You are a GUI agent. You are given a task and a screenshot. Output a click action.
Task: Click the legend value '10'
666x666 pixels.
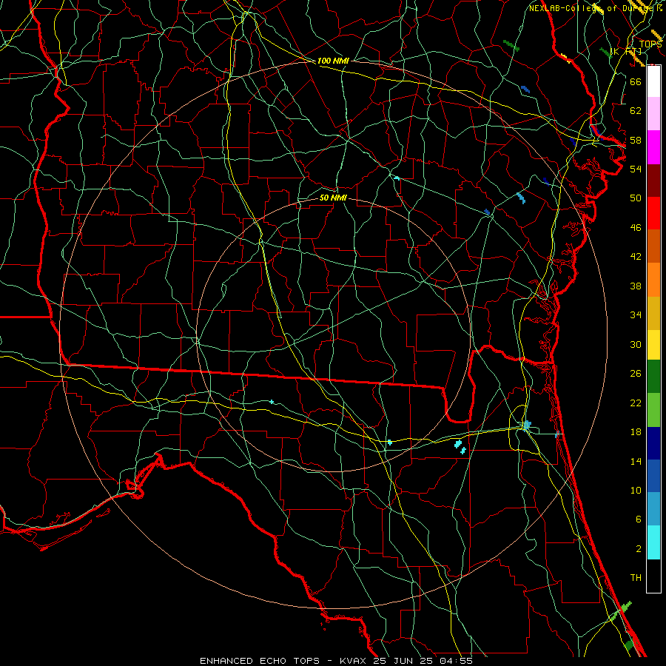tap(636, 490)
